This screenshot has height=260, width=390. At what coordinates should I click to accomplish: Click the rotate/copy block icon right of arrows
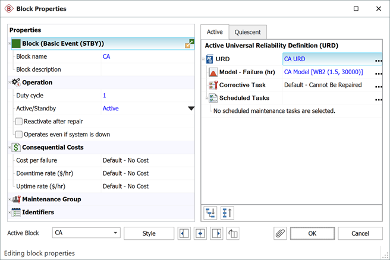[233, 233]
